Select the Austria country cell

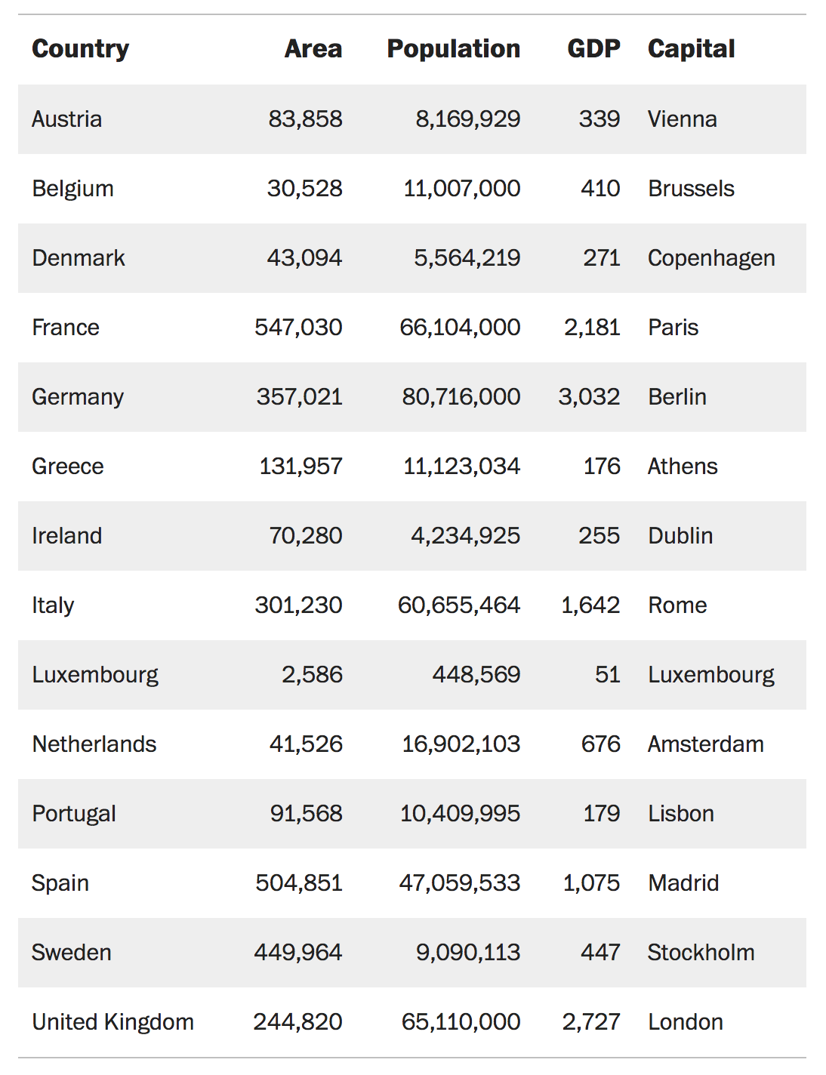coord(66,119)
